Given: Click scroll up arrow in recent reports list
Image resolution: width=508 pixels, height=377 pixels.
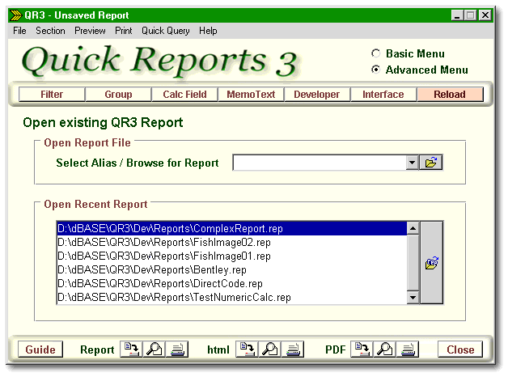Looking at the screenshot, I should click(x=413, y=228).
